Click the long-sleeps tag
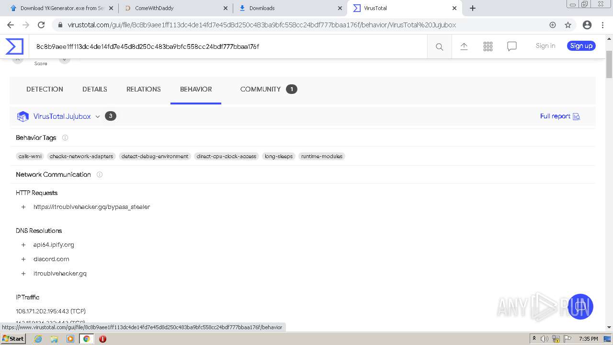Viewport: 613px width, 345px height. (279, 156)
